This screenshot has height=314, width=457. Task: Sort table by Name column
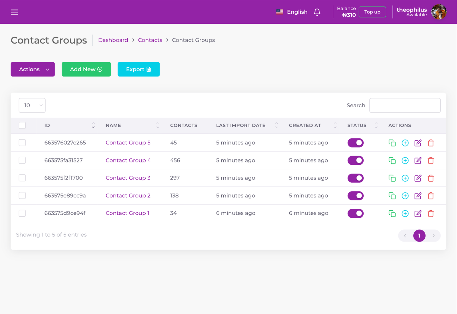[158, 125]
